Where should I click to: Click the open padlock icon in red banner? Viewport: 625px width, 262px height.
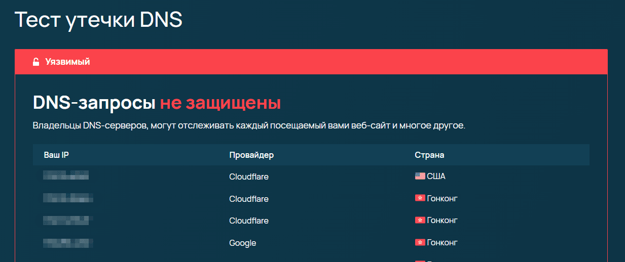(x=36, y=62)
